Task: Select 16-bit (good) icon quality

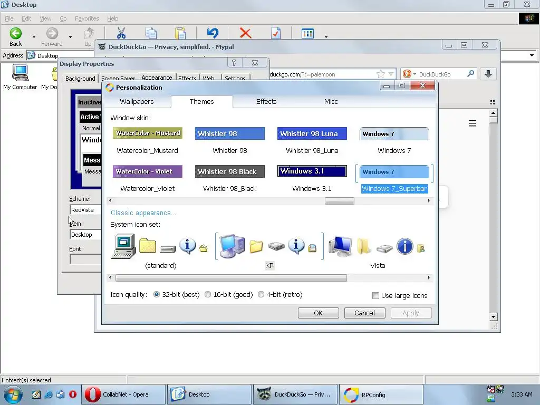Action: pyautogui.click(x=208, y=294)
